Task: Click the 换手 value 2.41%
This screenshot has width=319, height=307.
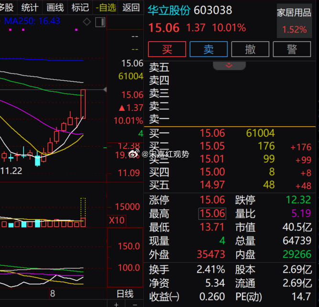Action: tap(211, 270)
